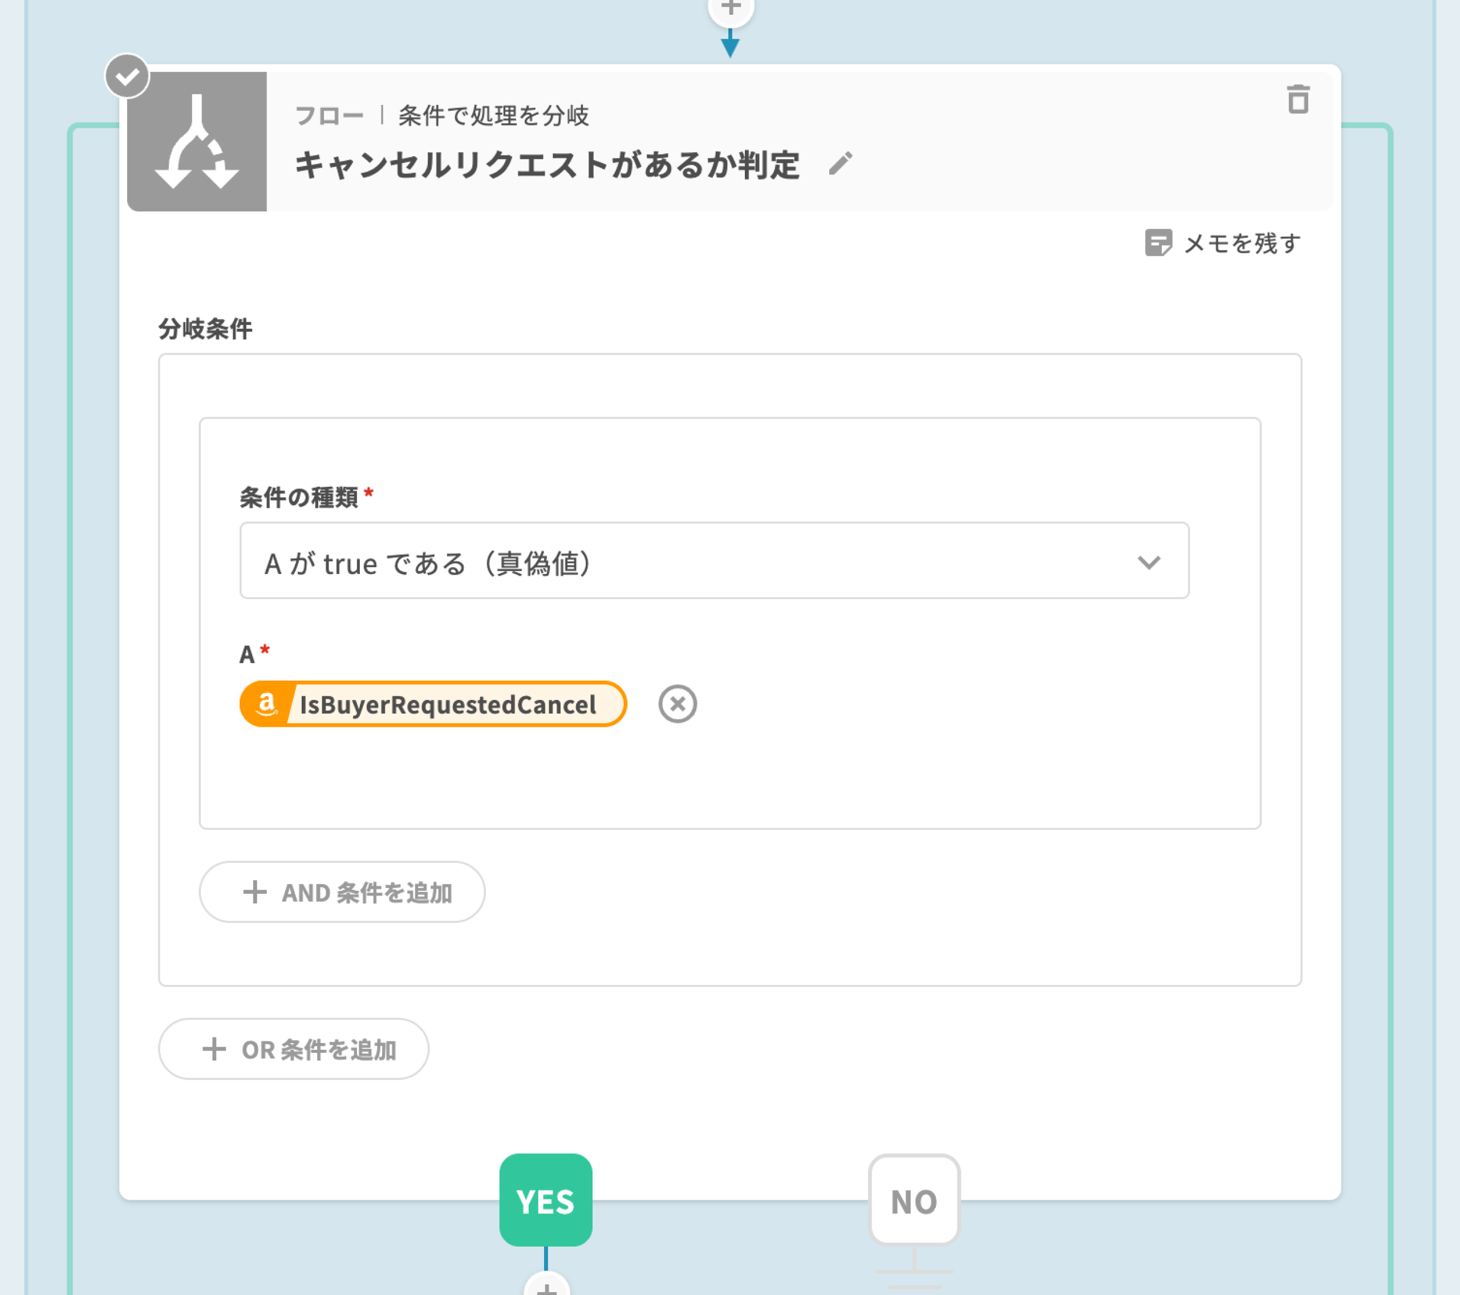Select the YES branch button
The image size is (1460, 1295).
(x=546, y=1201)
